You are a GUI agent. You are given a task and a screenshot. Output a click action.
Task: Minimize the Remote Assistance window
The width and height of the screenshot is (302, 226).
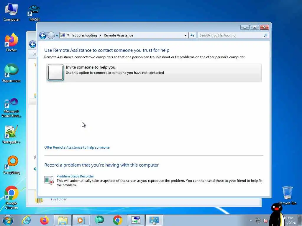point(245,27)
